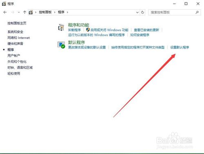This screenshot has width=204, height=154.
Task: Open 查看已安装的更新
Action: click(x=146, y=30)
